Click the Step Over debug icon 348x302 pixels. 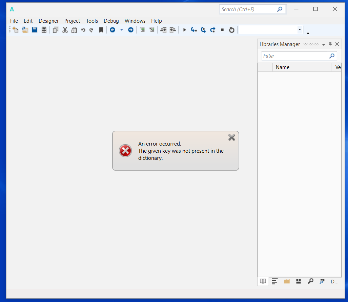[x=203, y=30]
